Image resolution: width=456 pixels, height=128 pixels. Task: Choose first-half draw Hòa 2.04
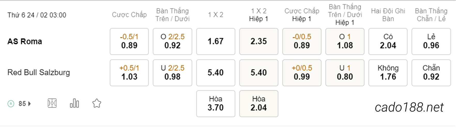pos(259,104)
